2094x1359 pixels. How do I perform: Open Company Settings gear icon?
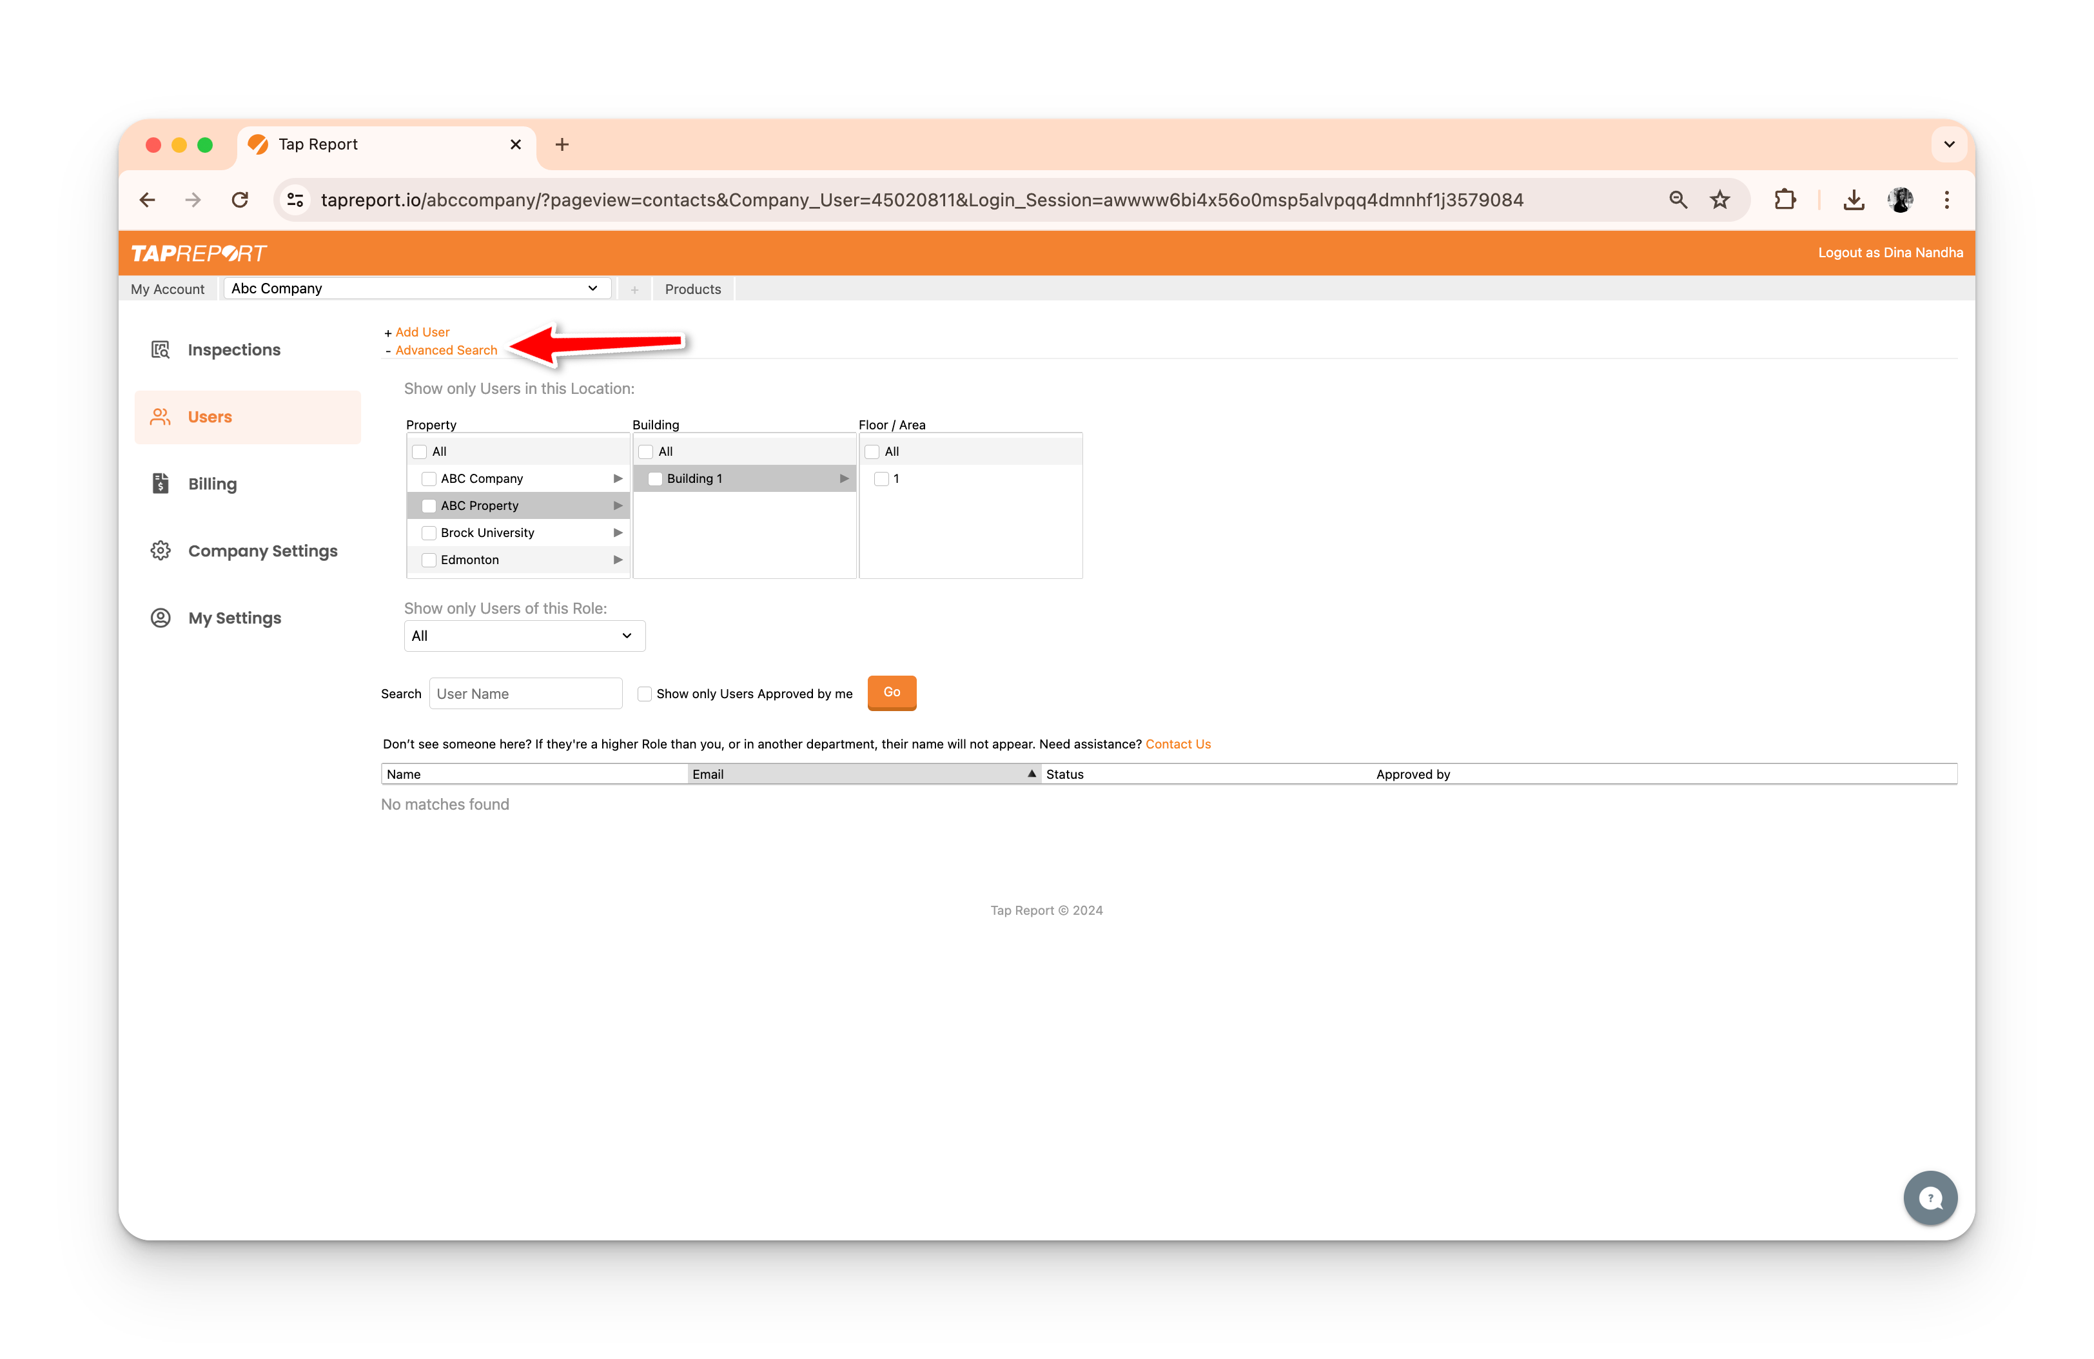click(160, 551)
